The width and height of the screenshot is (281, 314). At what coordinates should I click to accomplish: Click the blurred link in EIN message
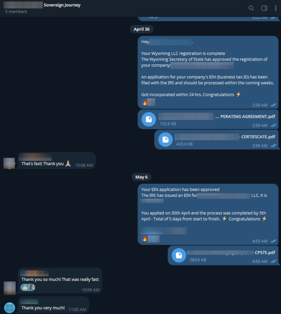163,231
